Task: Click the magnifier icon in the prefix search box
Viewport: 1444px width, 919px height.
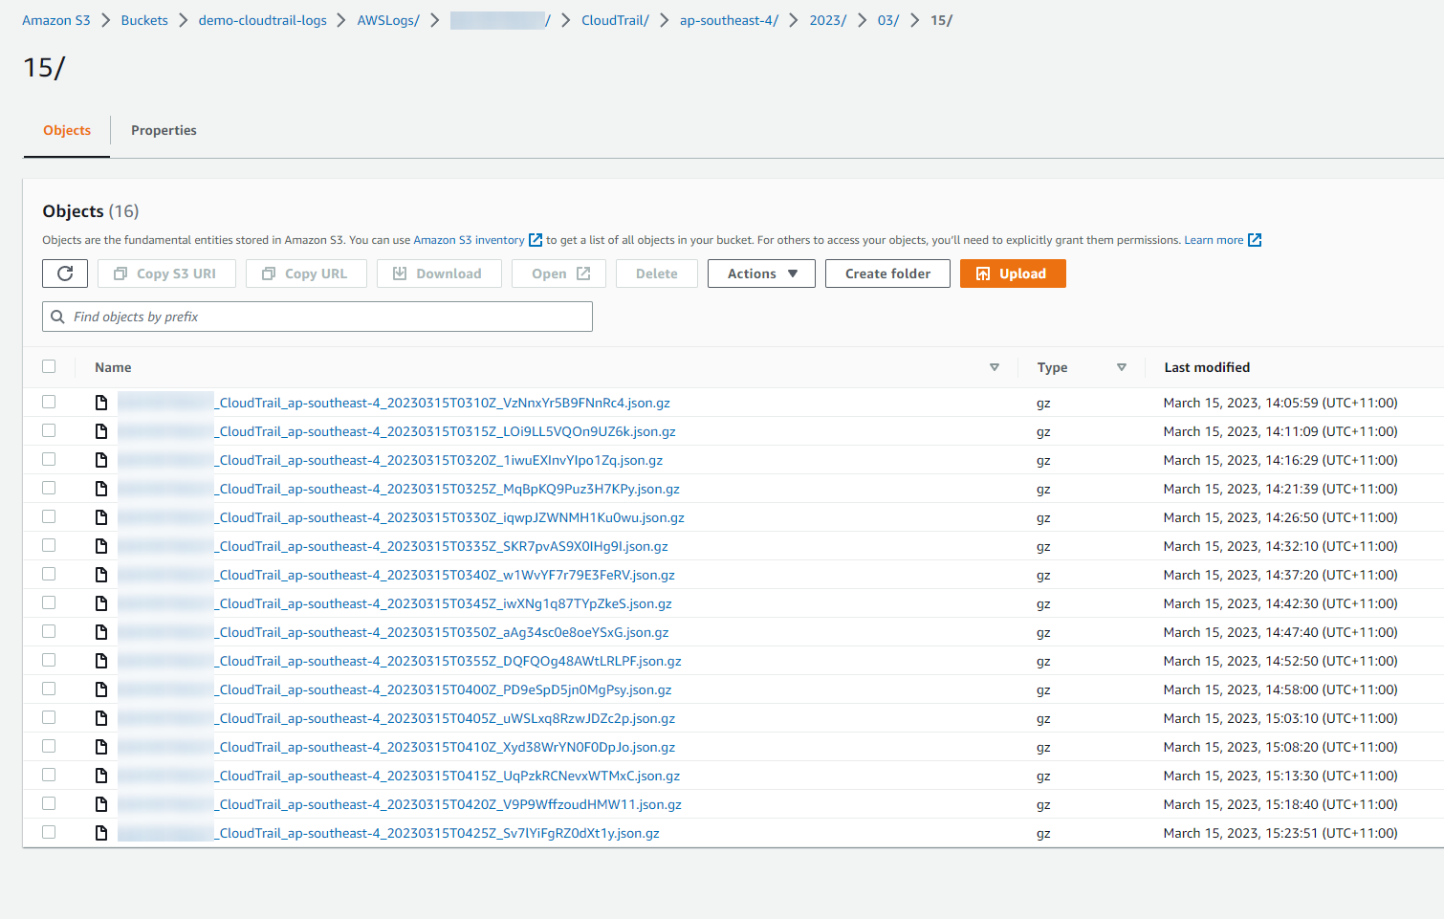Action: [x=58, y=317]
